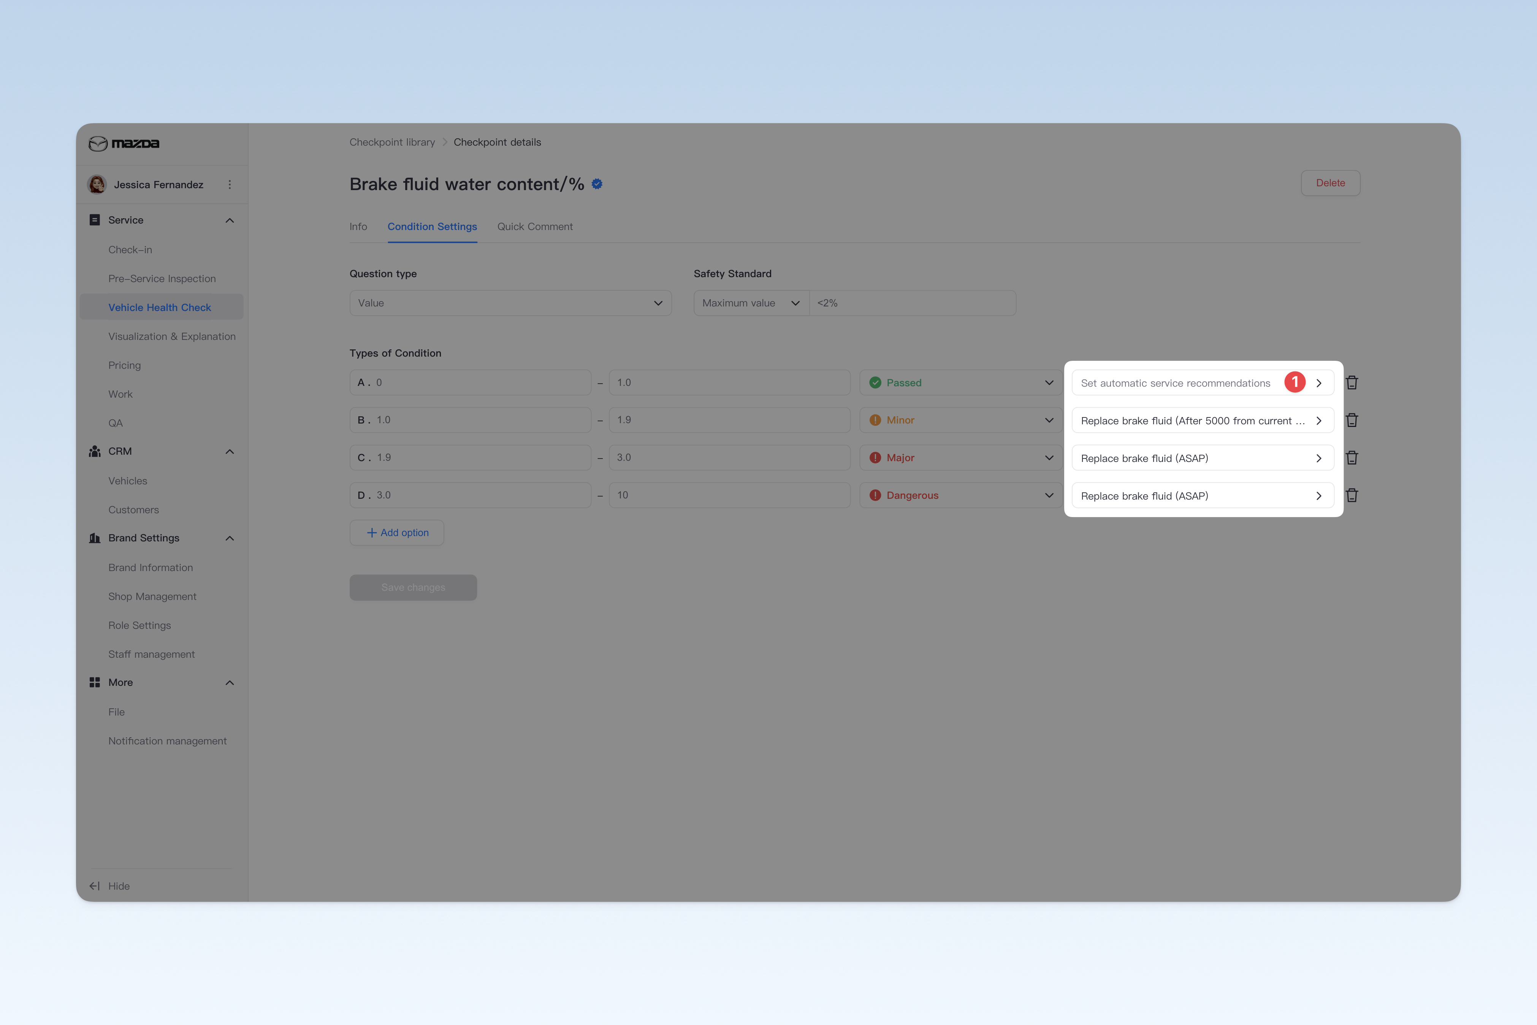Click the verified badge beside checkpoint title
This screenshot has width=1537, height=1025.
click(x=597, y=184)
